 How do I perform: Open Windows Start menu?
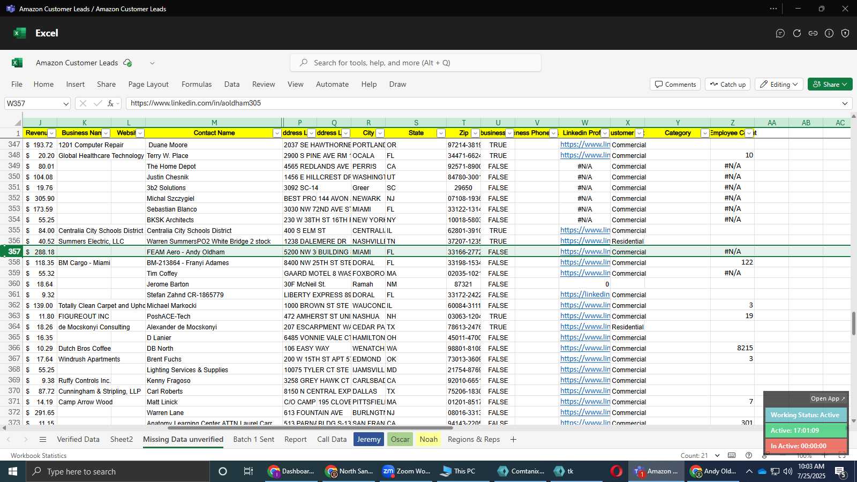[x=13, y=471]
